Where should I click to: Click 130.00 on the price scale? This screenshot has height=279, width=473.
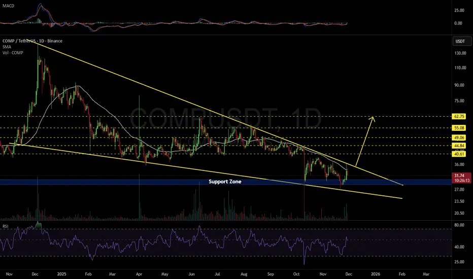(460, 53)
